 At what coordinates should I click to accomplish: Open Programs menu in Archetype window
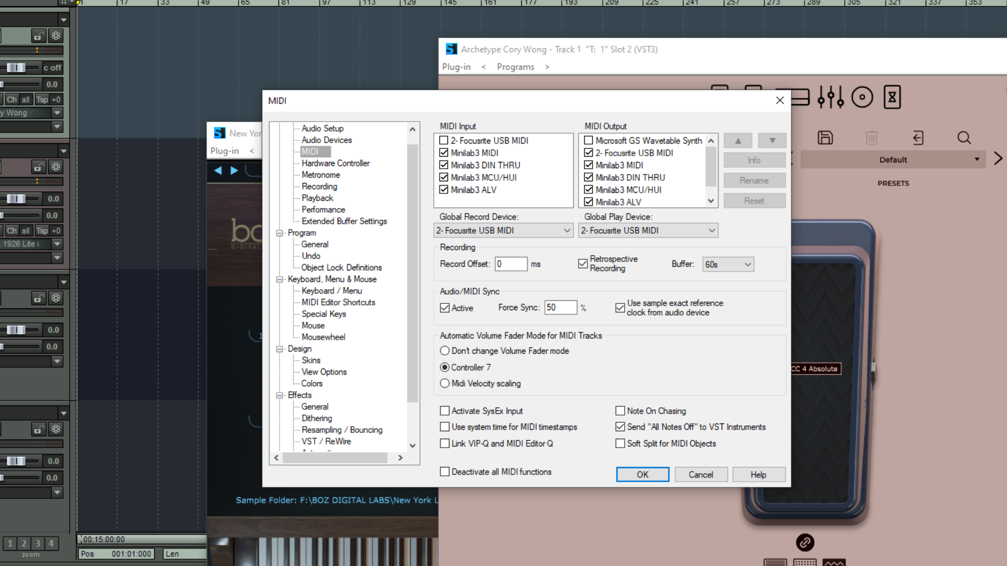(x=516, y=67)
